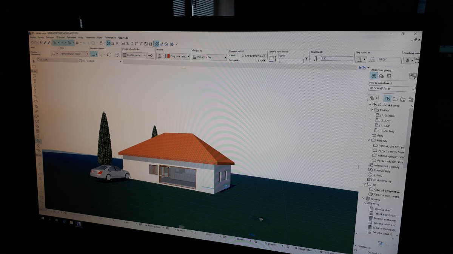Click the bottom level field showing 0
453x254 pixels.
coord(291,61)
